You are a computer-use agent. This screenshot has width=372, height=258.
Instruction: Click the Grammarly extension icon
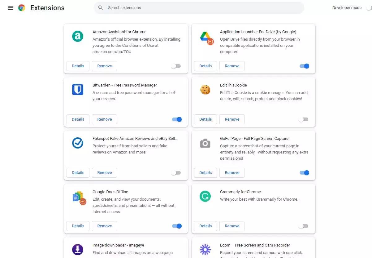tap(205, 196)
